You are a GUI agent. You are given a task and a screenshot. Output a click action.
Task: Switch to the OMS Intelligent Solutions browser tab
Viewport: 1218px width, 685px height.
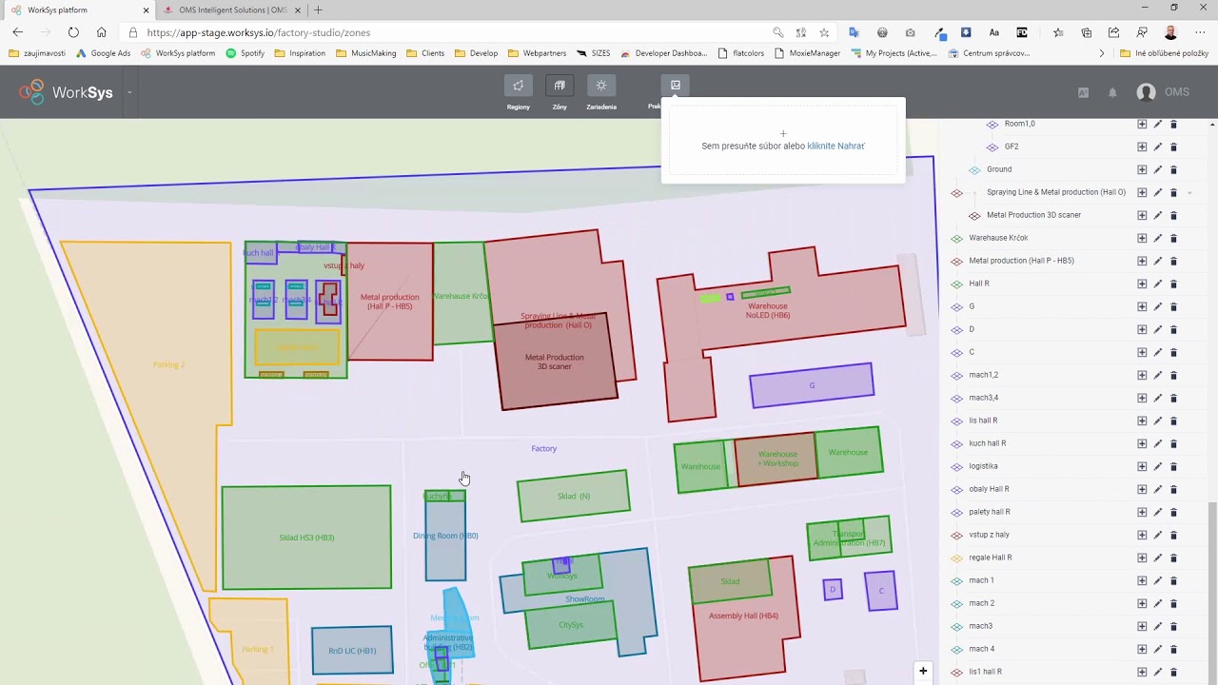[232, 10]
